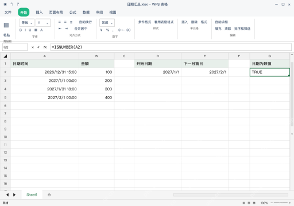Click the undo arrow in title bar
This screenshot has width=294, height=206.
[x=11, y=4]
